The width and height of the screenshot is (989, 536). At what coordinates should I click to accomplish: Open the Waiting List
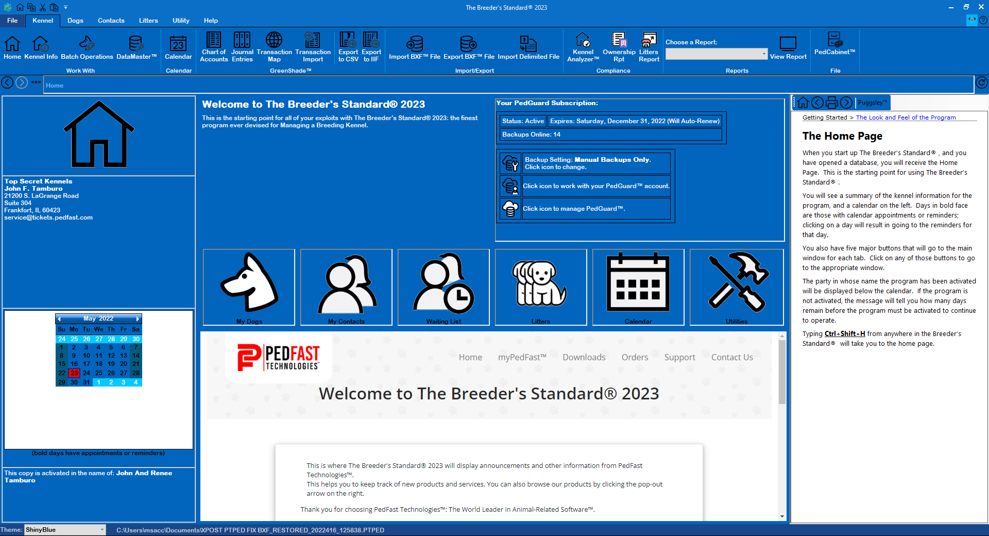[x=443, y=287]
